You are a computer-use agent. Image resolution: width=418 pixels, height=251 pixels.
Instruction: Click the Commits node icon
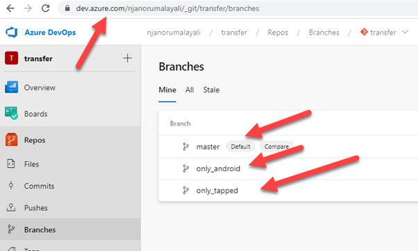coord(11,185)
